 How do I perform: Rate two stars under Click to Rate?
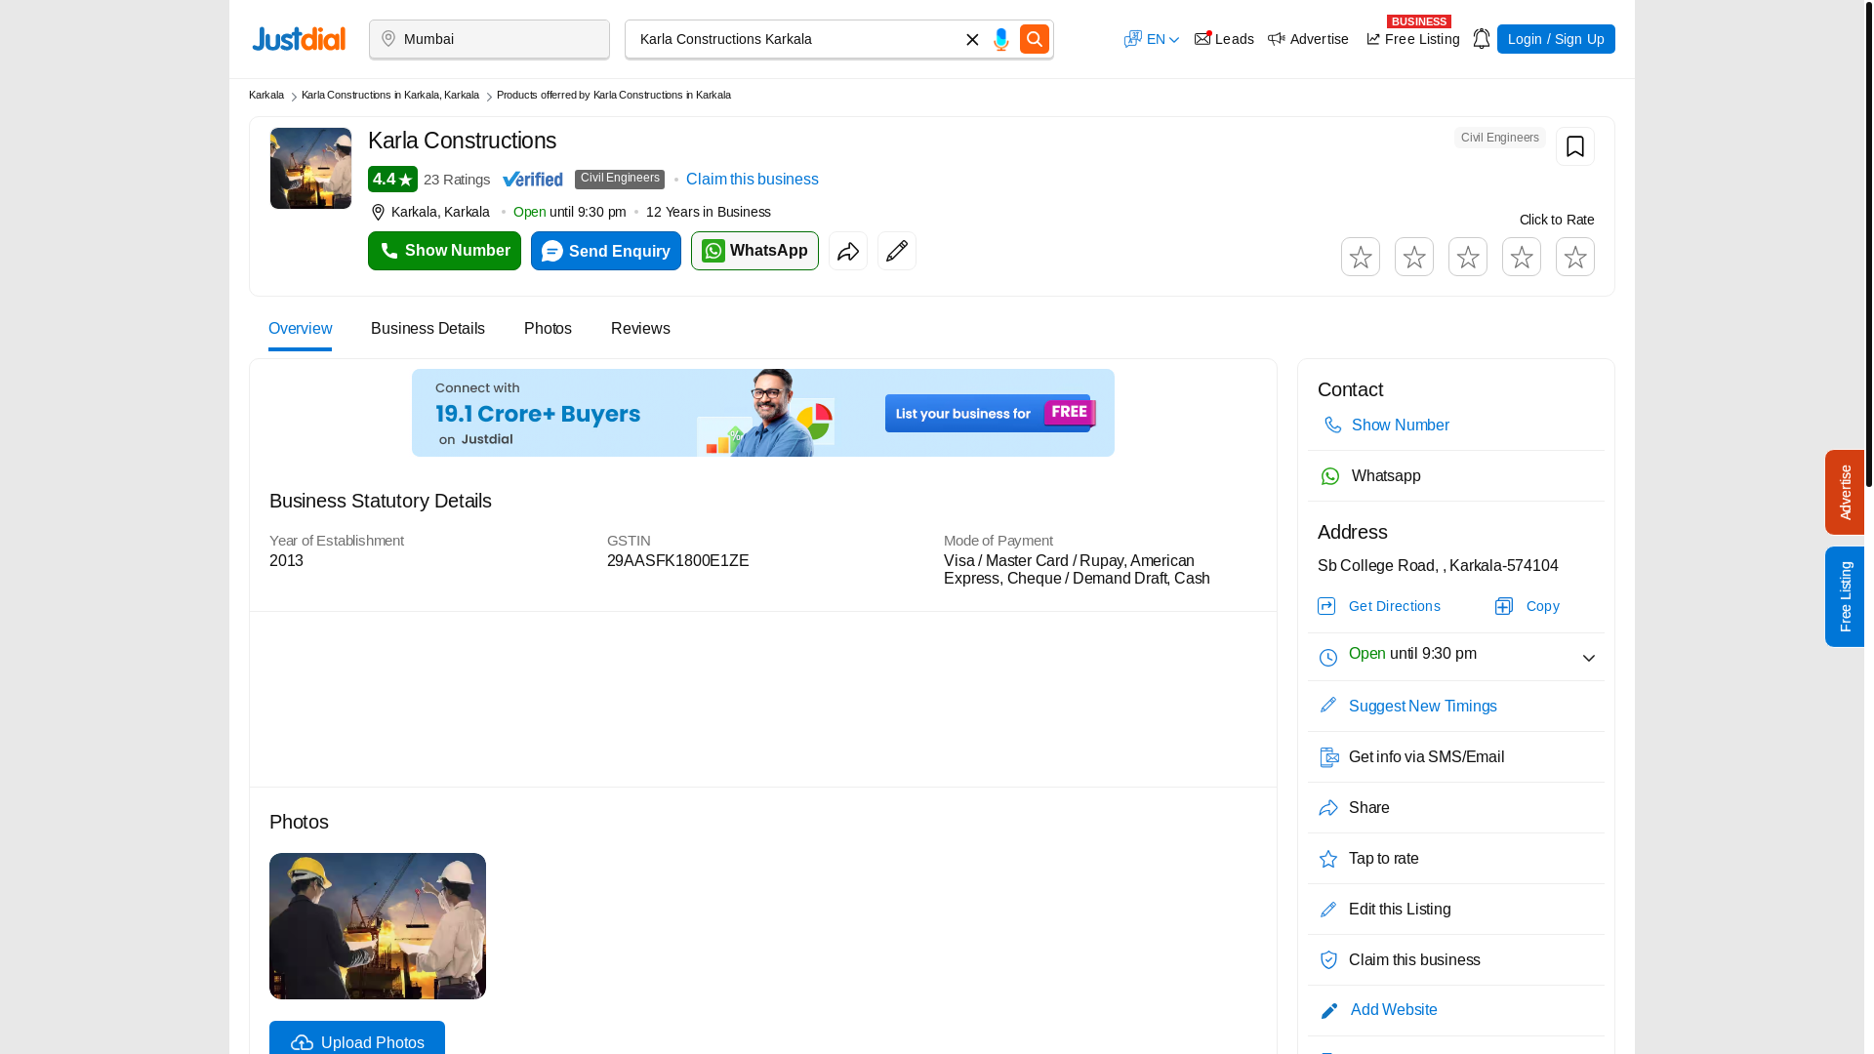pyautogui.click(x=1414, y=257)
